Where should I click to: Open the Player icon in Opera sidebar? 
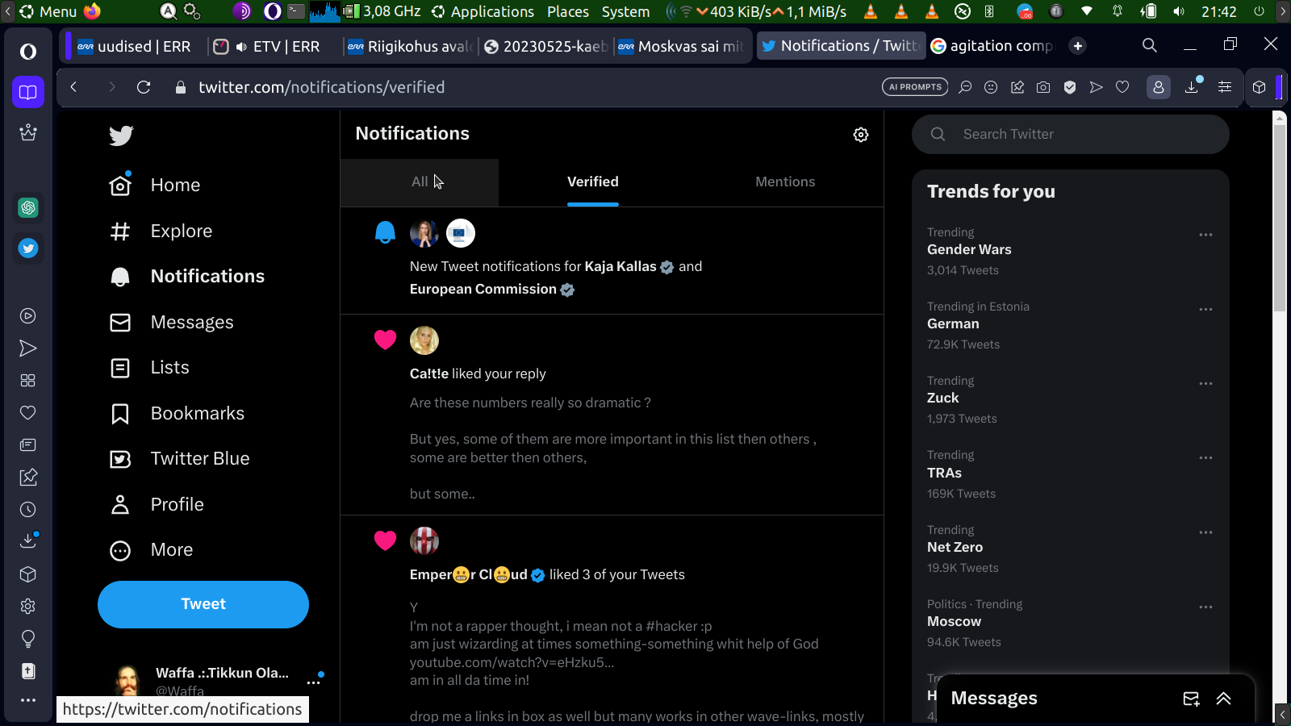click(28, 316)
